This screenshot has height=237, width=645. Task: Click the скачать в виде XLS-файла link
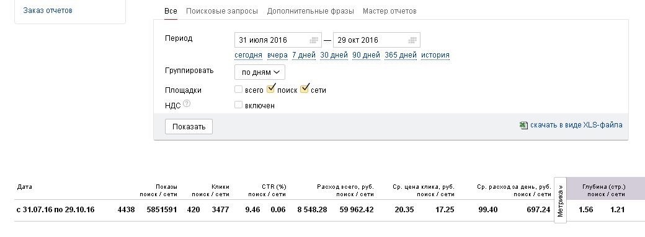click(x=576, y=125)
